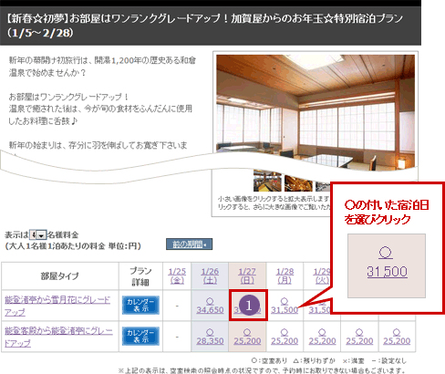The height and width of the screenshot is (374, 445).
Task: Select 1/27 (日) date column header
Action: coord(247,275)
